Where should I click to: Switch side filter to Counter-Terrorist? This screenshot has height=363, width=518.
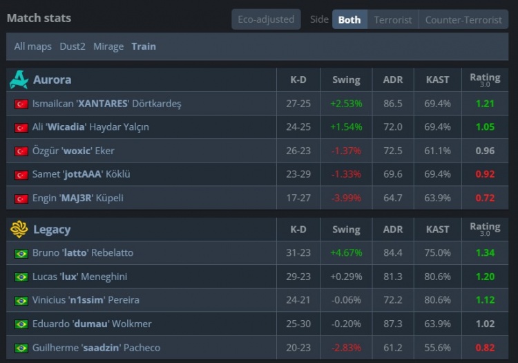(x=463, y=19)
